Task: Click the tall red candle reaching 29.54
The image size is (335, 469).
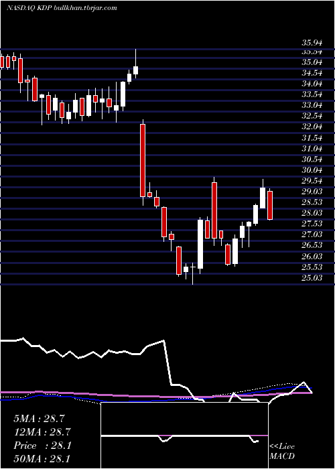Action: 214,210
